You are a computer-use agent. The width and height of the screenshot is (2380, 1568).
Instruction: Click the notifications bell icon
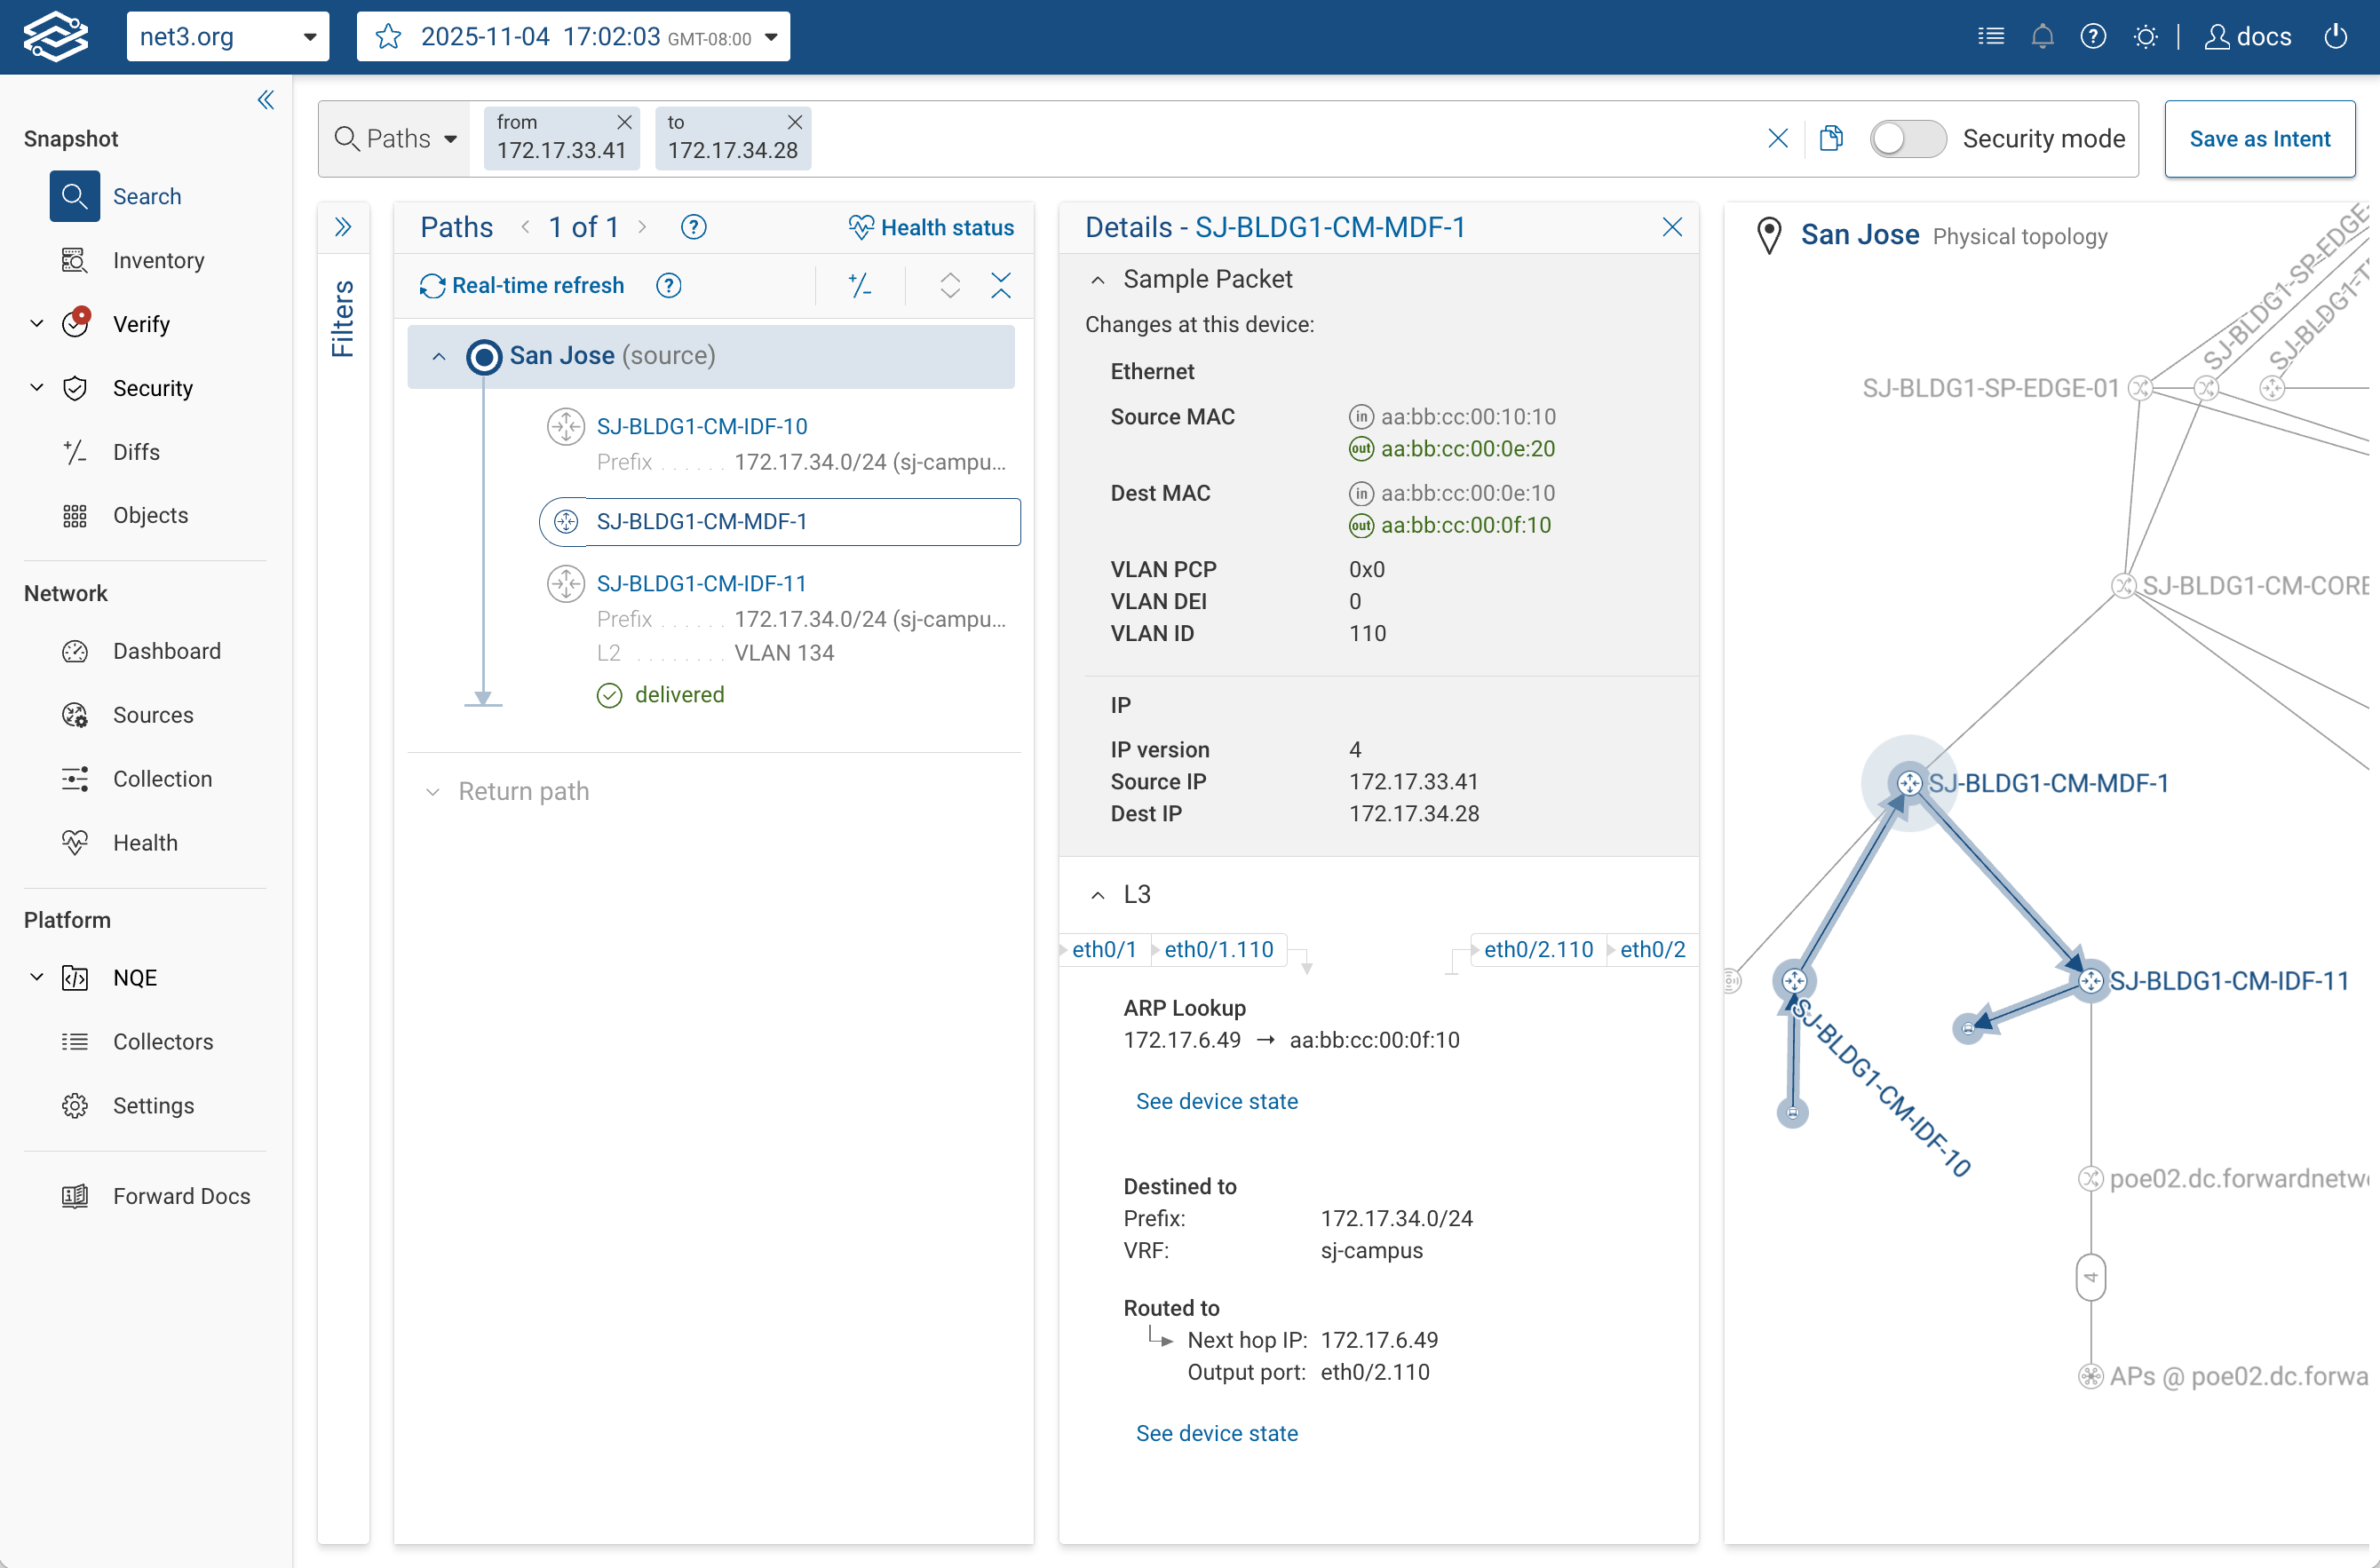(x=2042, y=37)
